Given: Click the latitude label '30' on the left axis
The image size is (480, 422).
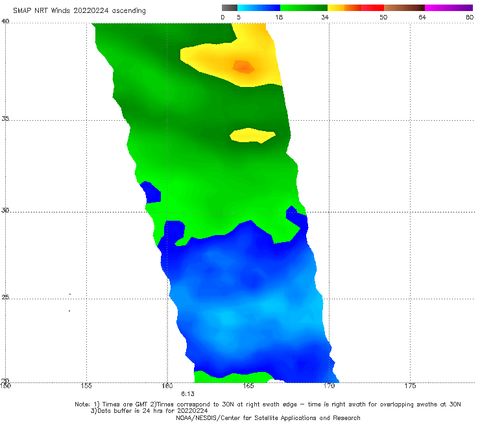Looking at the screenshot, I should [x=5, y=210].
